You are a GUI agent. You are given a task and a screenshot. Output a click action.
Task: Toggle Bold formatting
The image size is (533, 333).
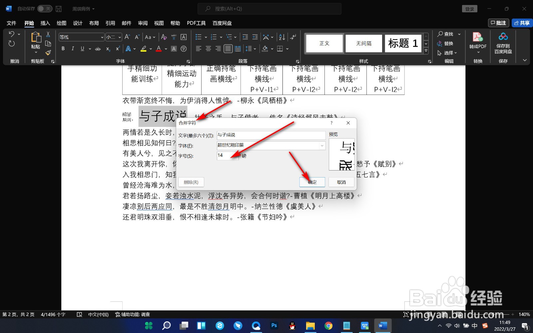click(63, 49)
